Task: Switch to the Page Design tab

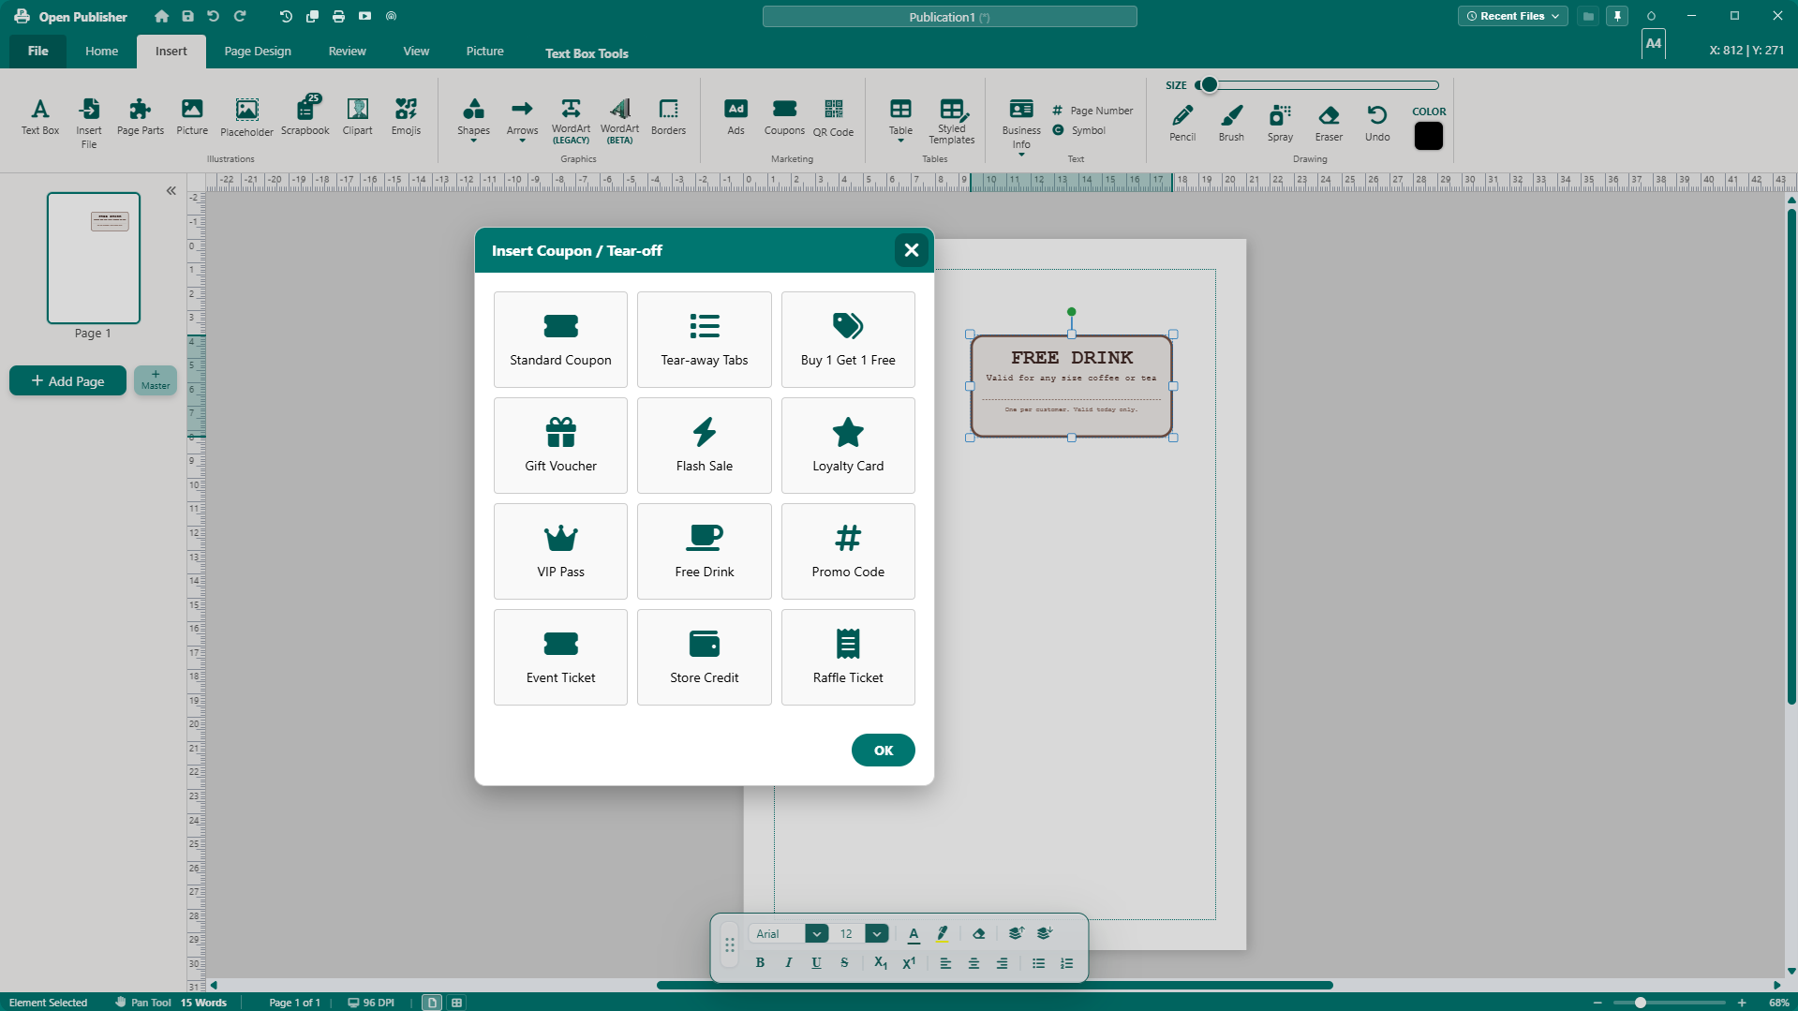Action: click(x=258, y=52)
